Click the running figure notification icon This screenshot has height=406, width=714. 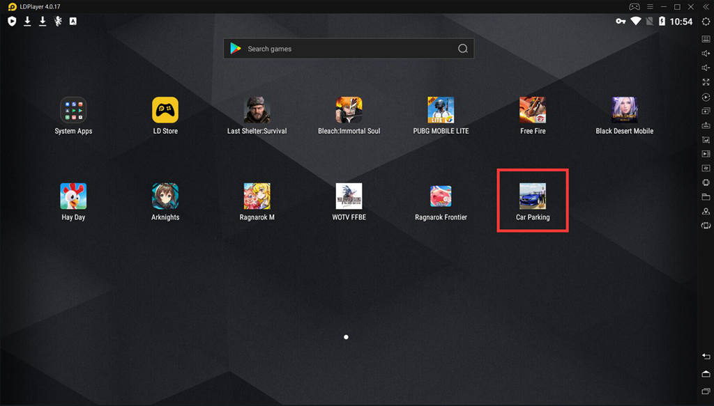[58, 21]
